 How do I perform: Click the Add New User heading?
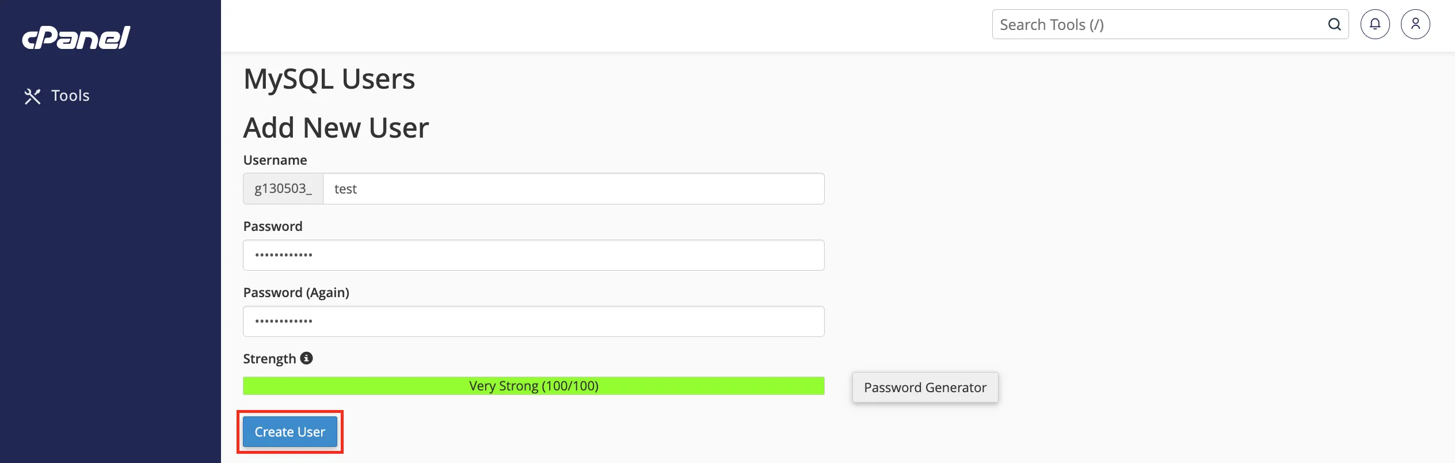click(336, 128)
